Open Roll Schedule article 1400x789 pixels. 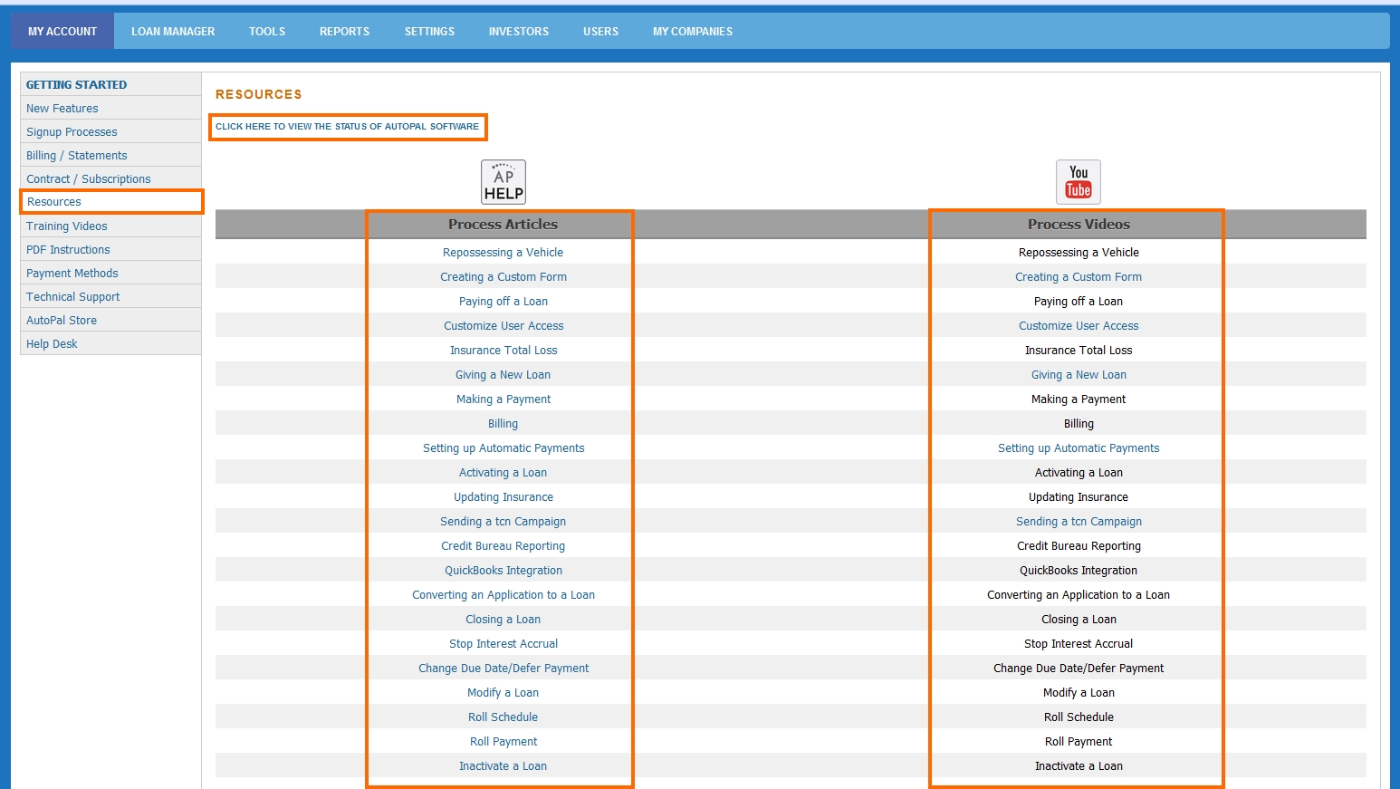pyautogui.click(x=503, y=717)
